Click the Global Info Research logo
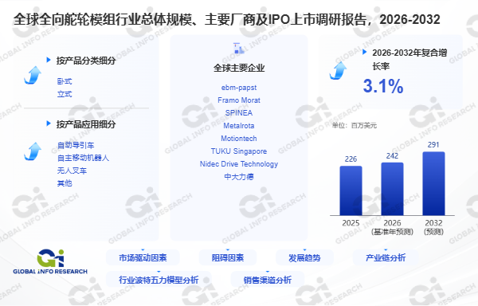The image size is (478, 306). pyautogui.click(x=50, y=262)
